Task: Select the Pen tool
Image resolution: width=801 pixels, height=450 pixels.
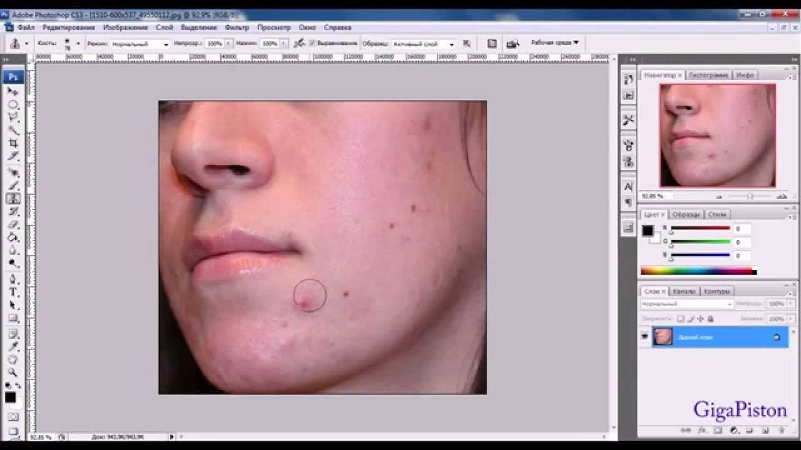Action: pyautogui.click(x=13, y=279)
